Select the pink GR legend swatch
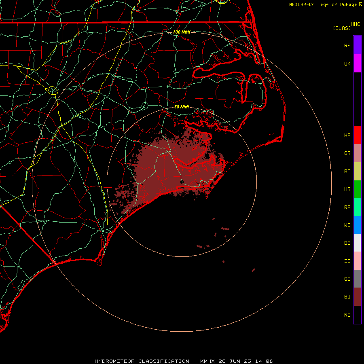 point(357,153)
